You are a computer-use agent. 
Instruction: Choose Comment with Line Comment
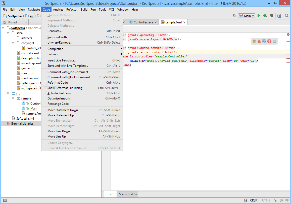82,72
